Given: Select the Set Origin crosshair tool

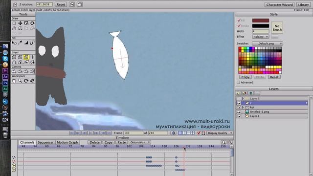Looking at the screenshot, I should click(x=32, y=57).
